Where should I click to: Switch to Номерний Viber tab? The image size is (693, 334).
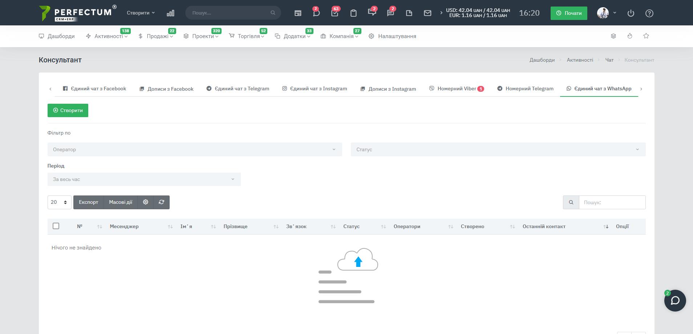pyautogui.click(x=457, y=89)
